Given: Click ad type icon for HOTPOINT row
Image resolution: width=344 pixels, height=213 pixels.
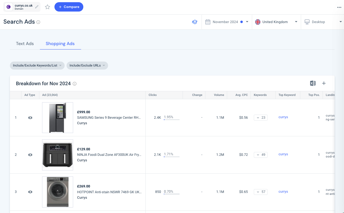Looking at the screenshot, I should [x=30, y=192].
